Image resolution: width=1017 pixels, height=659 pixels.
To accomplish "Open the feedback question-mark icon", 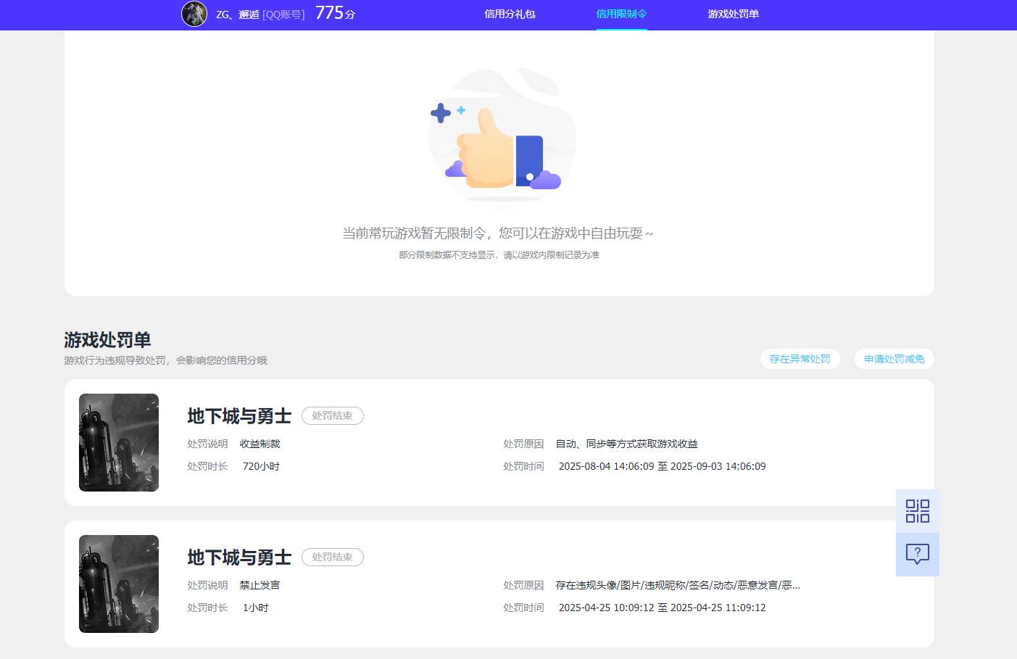I will point(917,554).
